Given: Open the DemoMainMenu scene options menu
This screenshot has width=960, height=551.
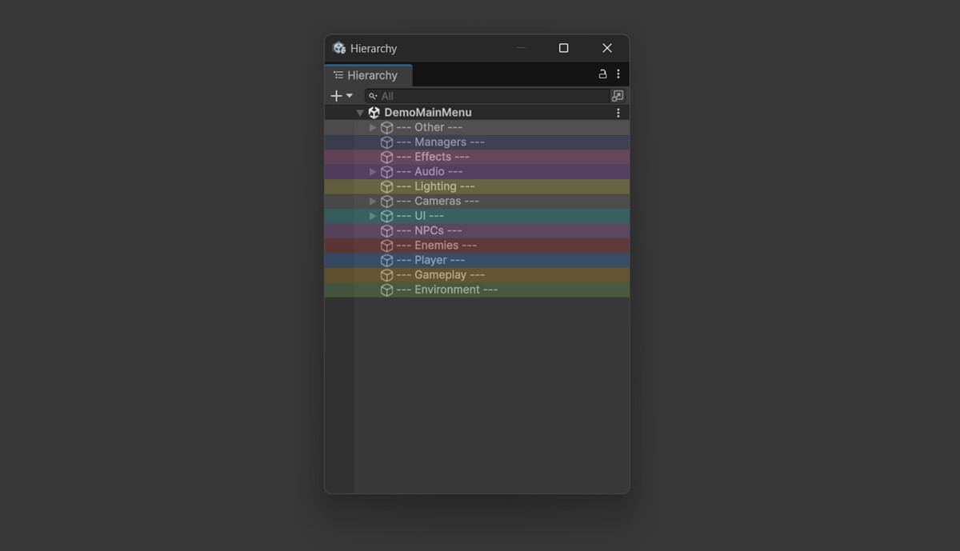Looking at the screenshot, I should tap(618, 113).
